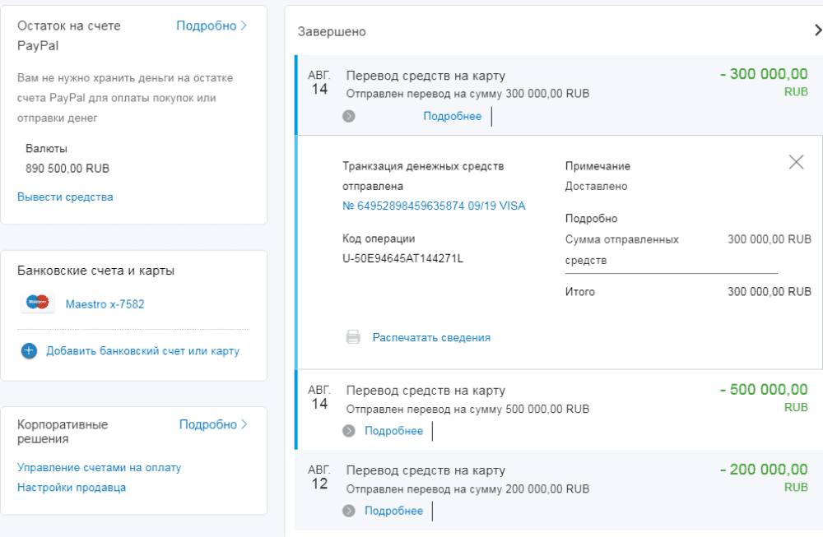This screenshot has width=823, height=537.
Task: Expand the 500 000,00 RUB transfer arrow icon
Action: pos(348,431)
